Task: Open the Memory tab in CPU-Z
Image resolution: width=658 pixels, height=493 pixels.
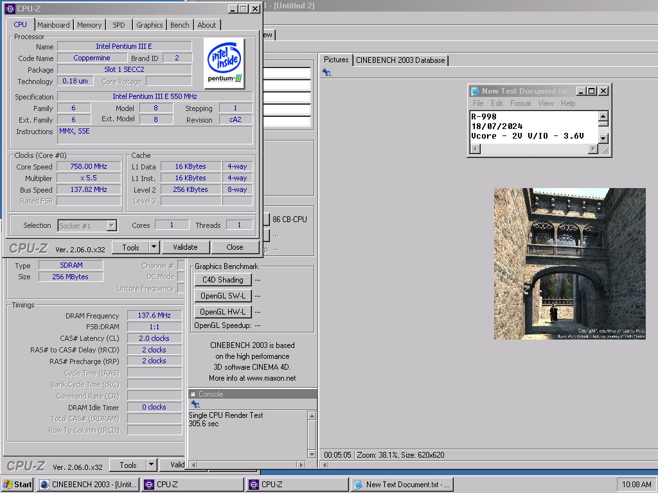Action: point(89,25)
